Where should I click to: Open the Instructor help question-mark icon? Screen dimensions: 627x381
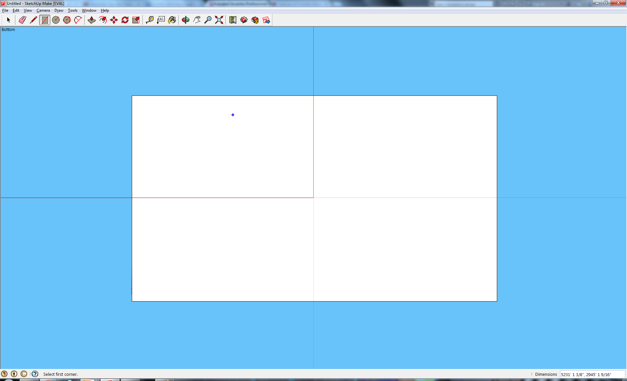(x=35, y=374)
